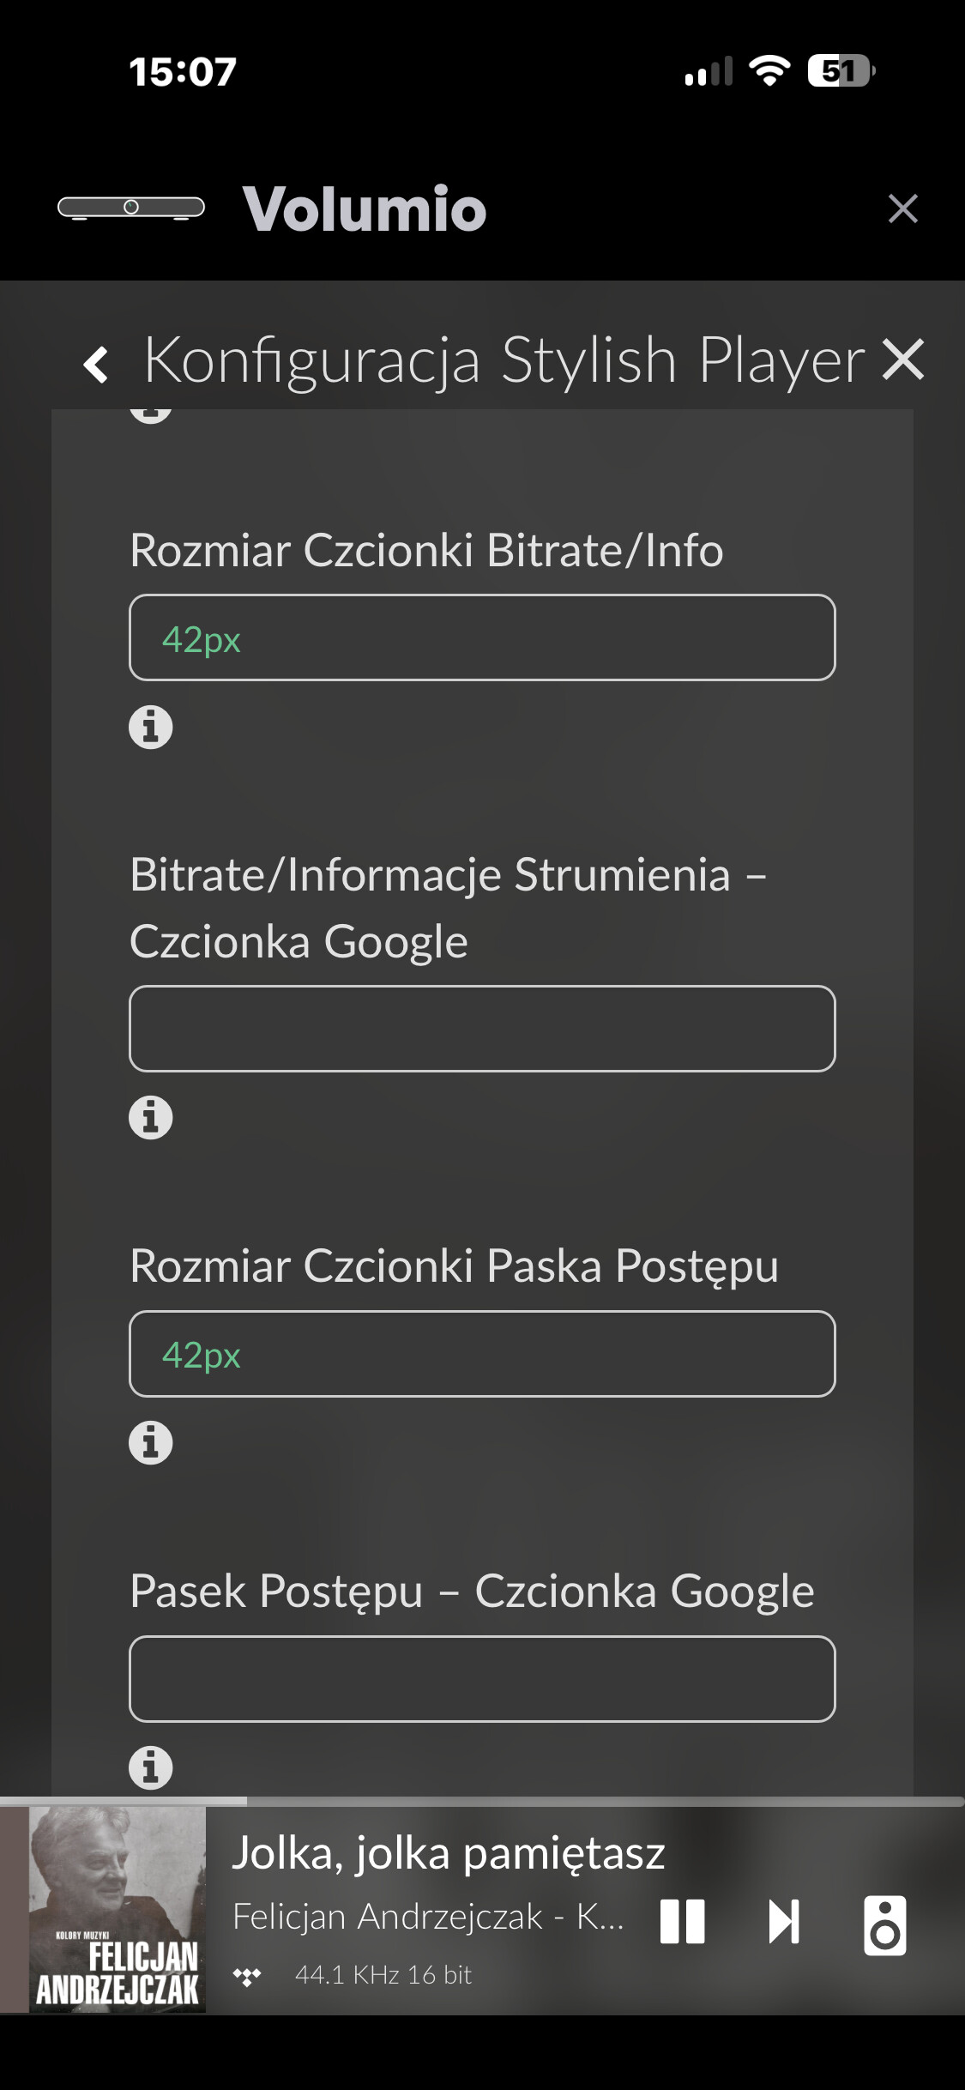Focus the Bitrate/Informacje Strumienia Google font field
The image size is (965, 2090).
[482, 1029]
